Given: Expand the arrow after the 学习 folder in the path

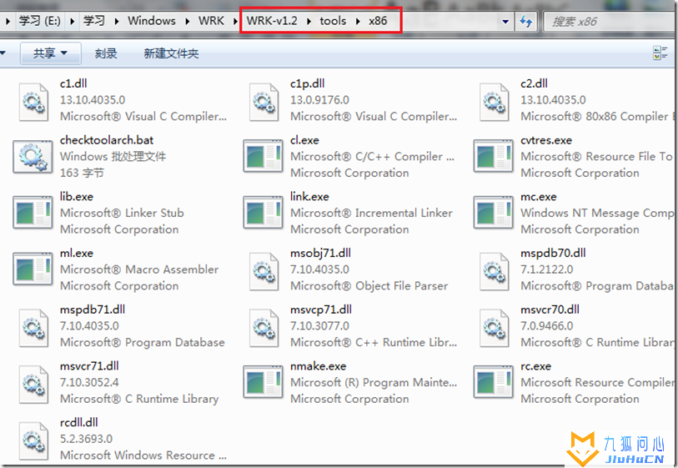Looking at the screenshot, I should (x=116, y=21).
